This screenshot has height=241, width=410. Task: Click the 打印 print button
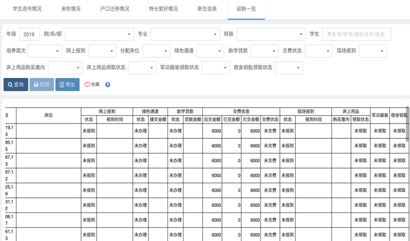pyautogui.click(x=42, y=85)
